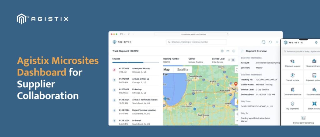
Task: Zoom in the map with the plus button
Action: (x=237, y=114)
